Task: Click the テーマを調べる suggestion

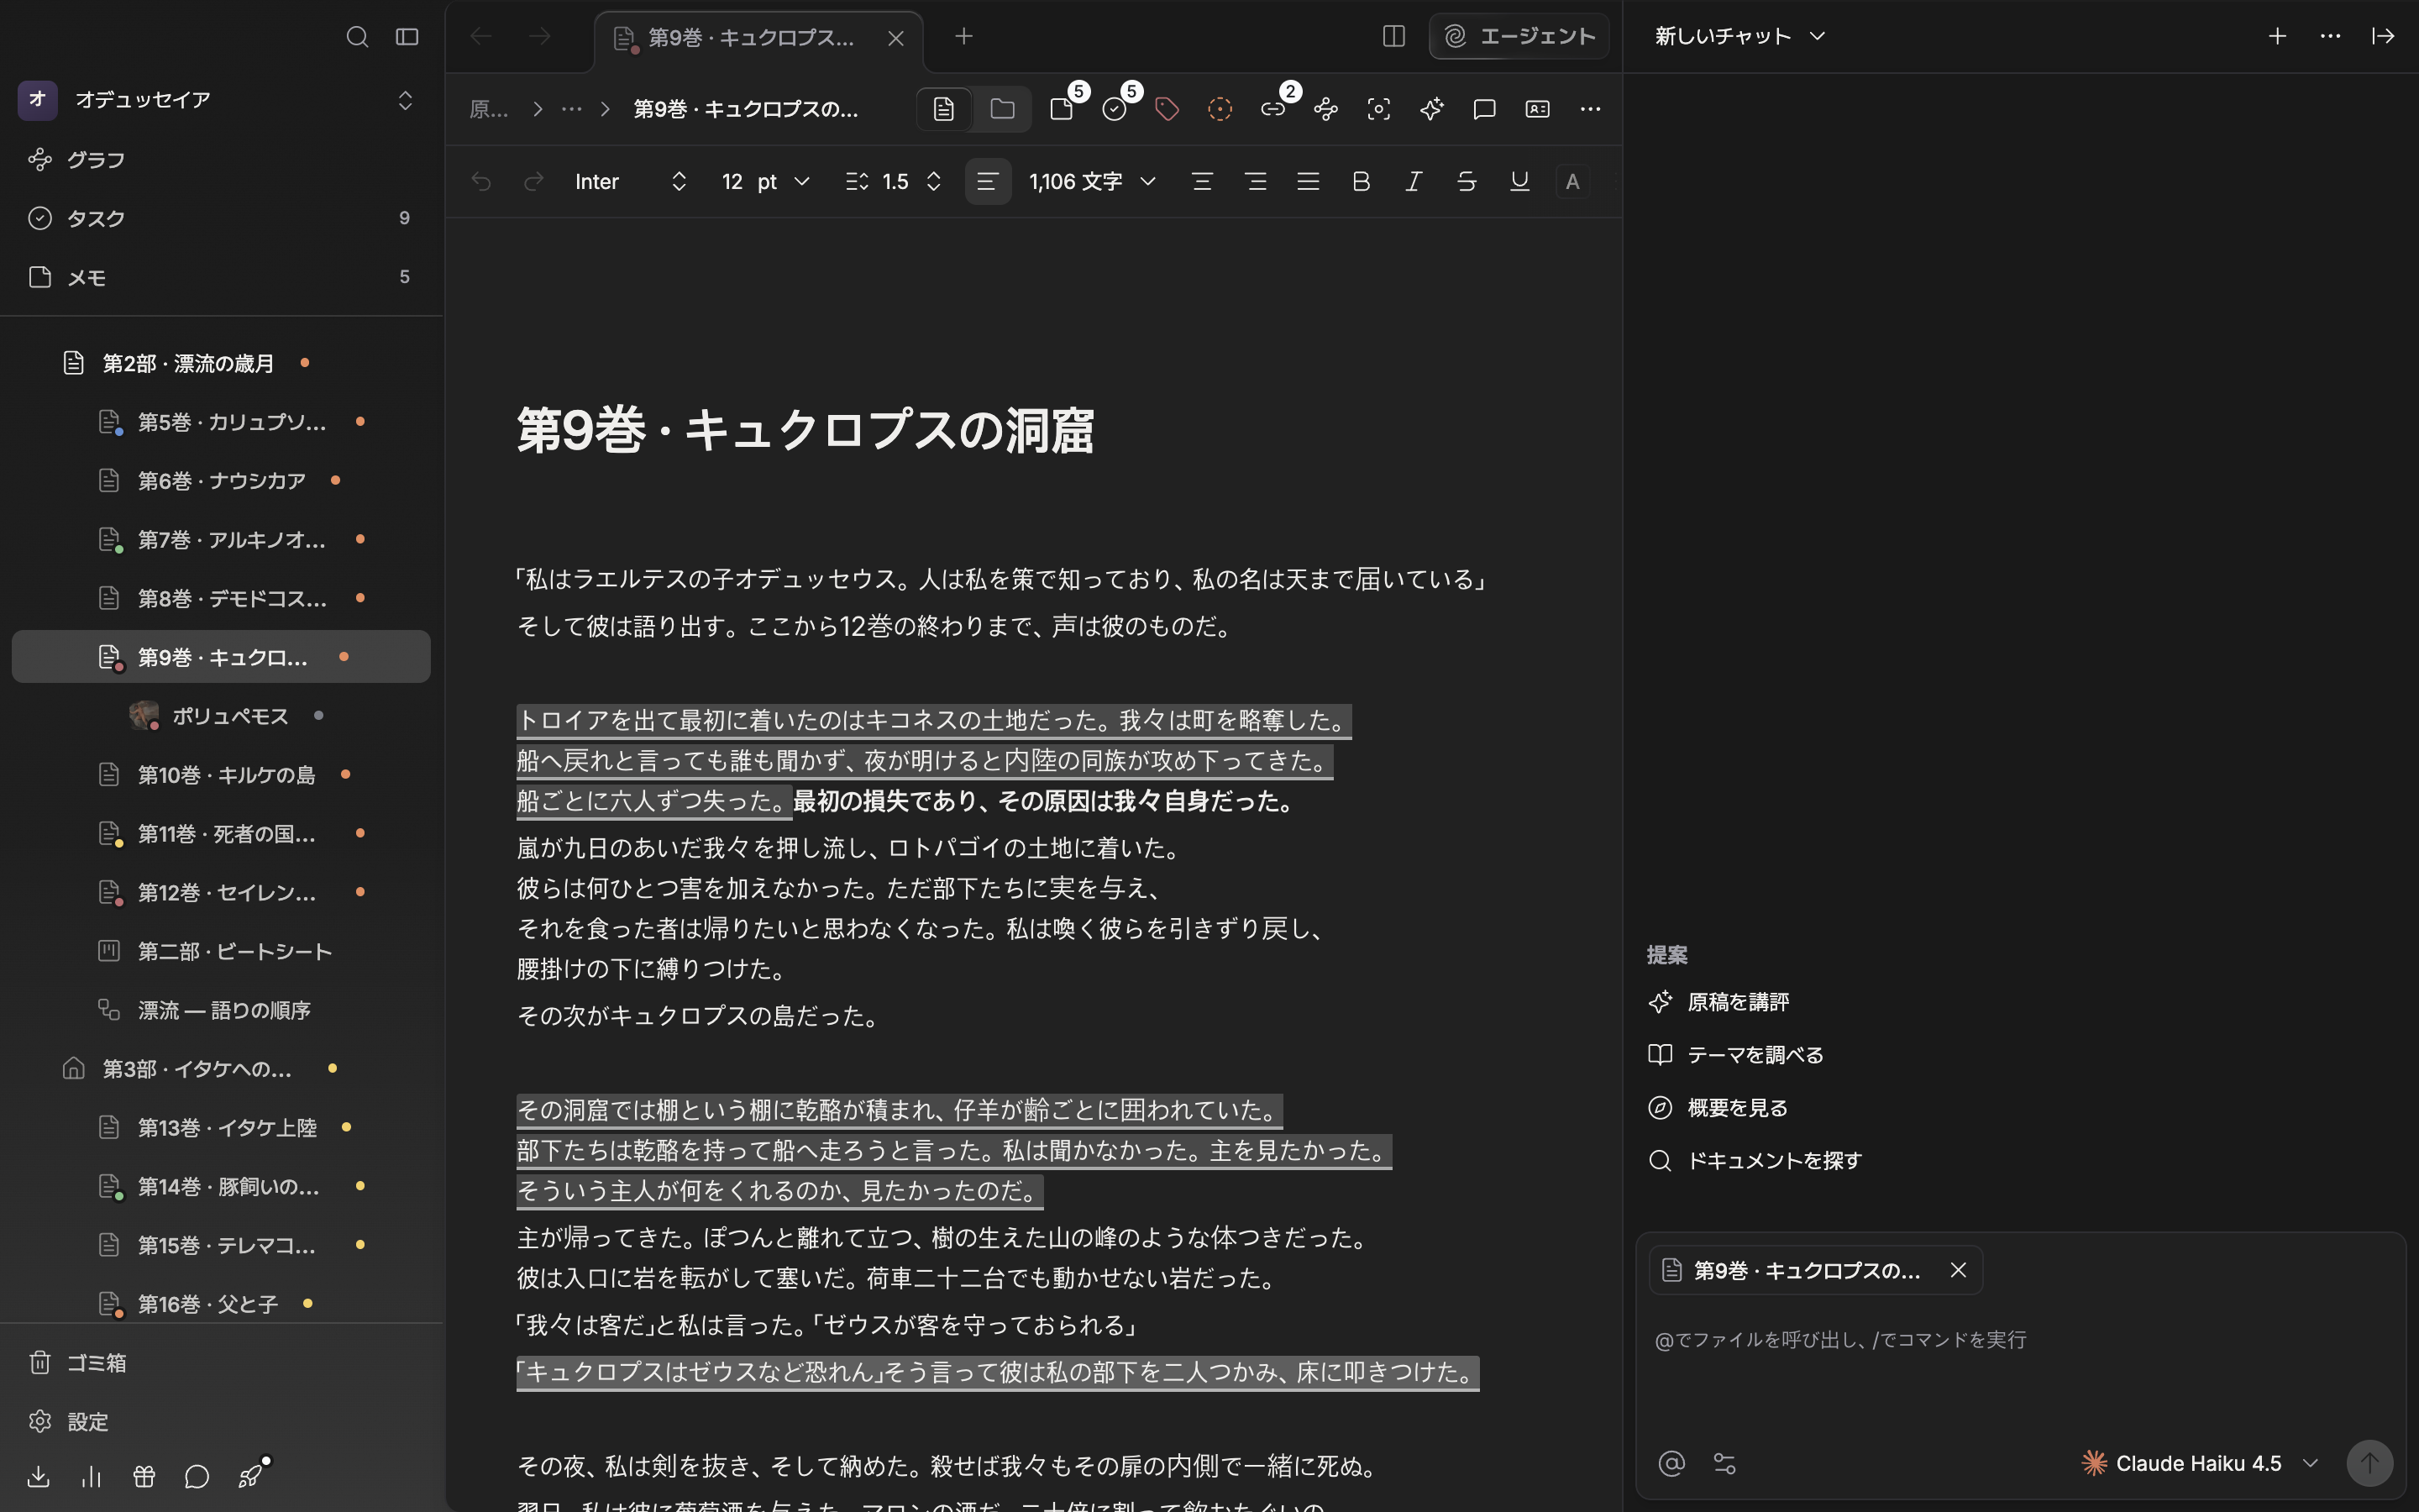Action: point(1736,1055)
